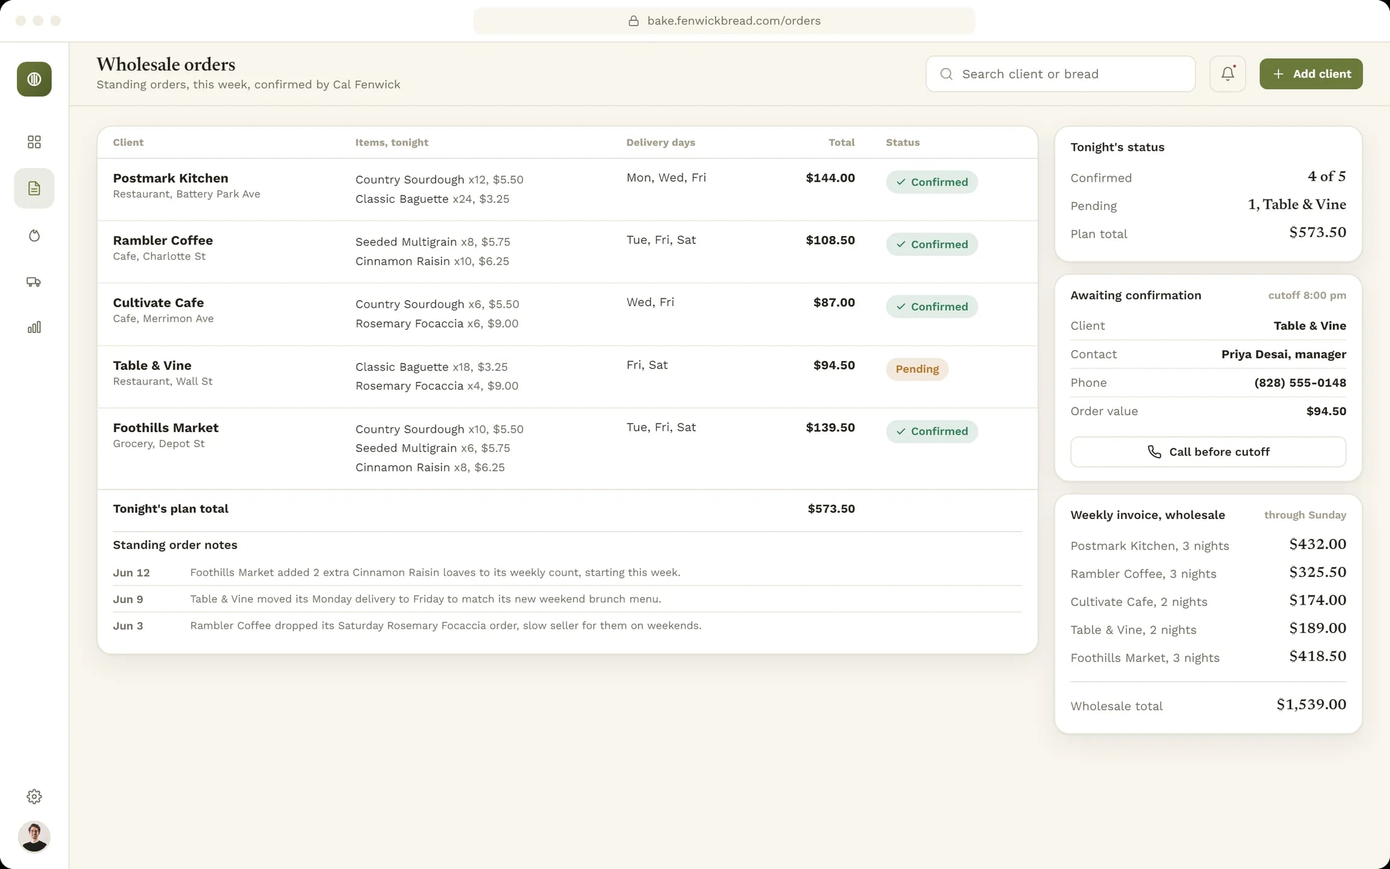The image size is (1390, 869).
Task: Click Country Sourdough x12 item line
Action: point(439,179)
